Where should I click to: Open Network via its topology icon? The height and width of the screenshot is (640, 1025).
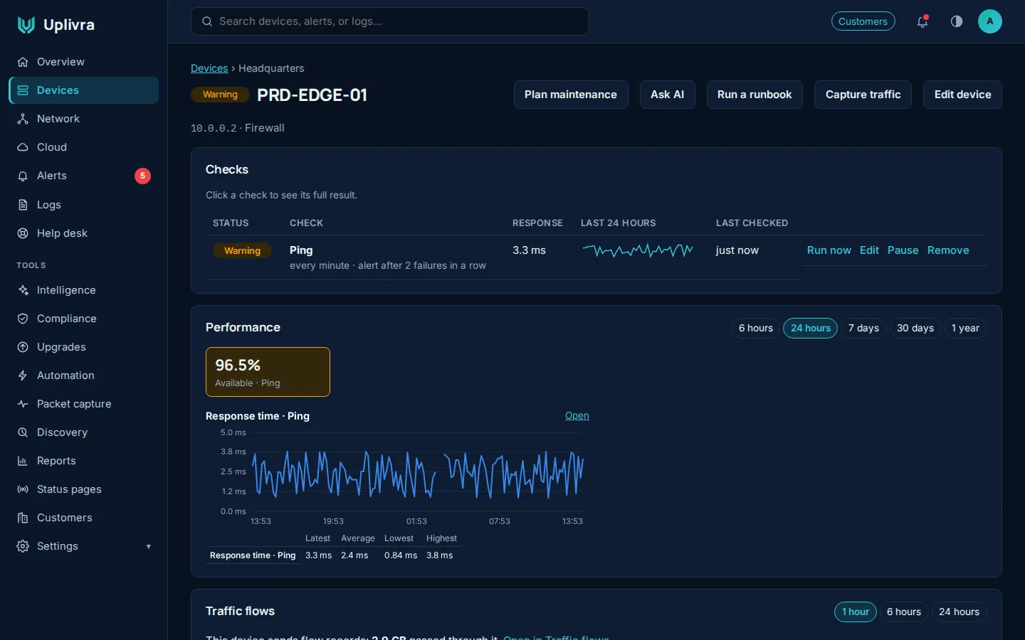23,119
